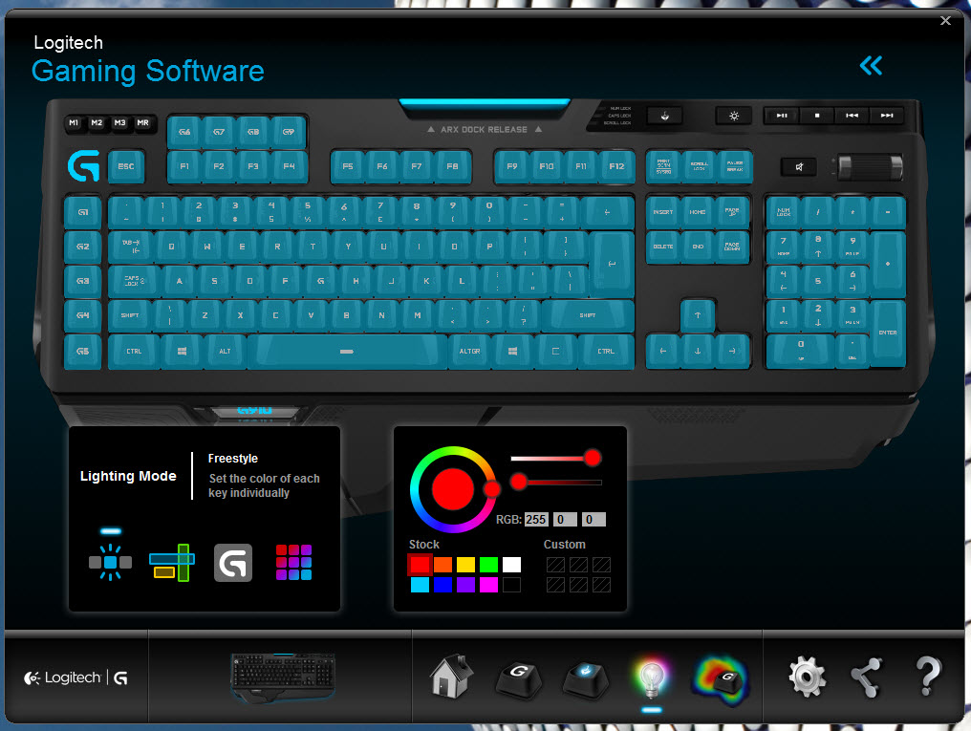
Task: Select the M2 mode key
Action: 97,122
